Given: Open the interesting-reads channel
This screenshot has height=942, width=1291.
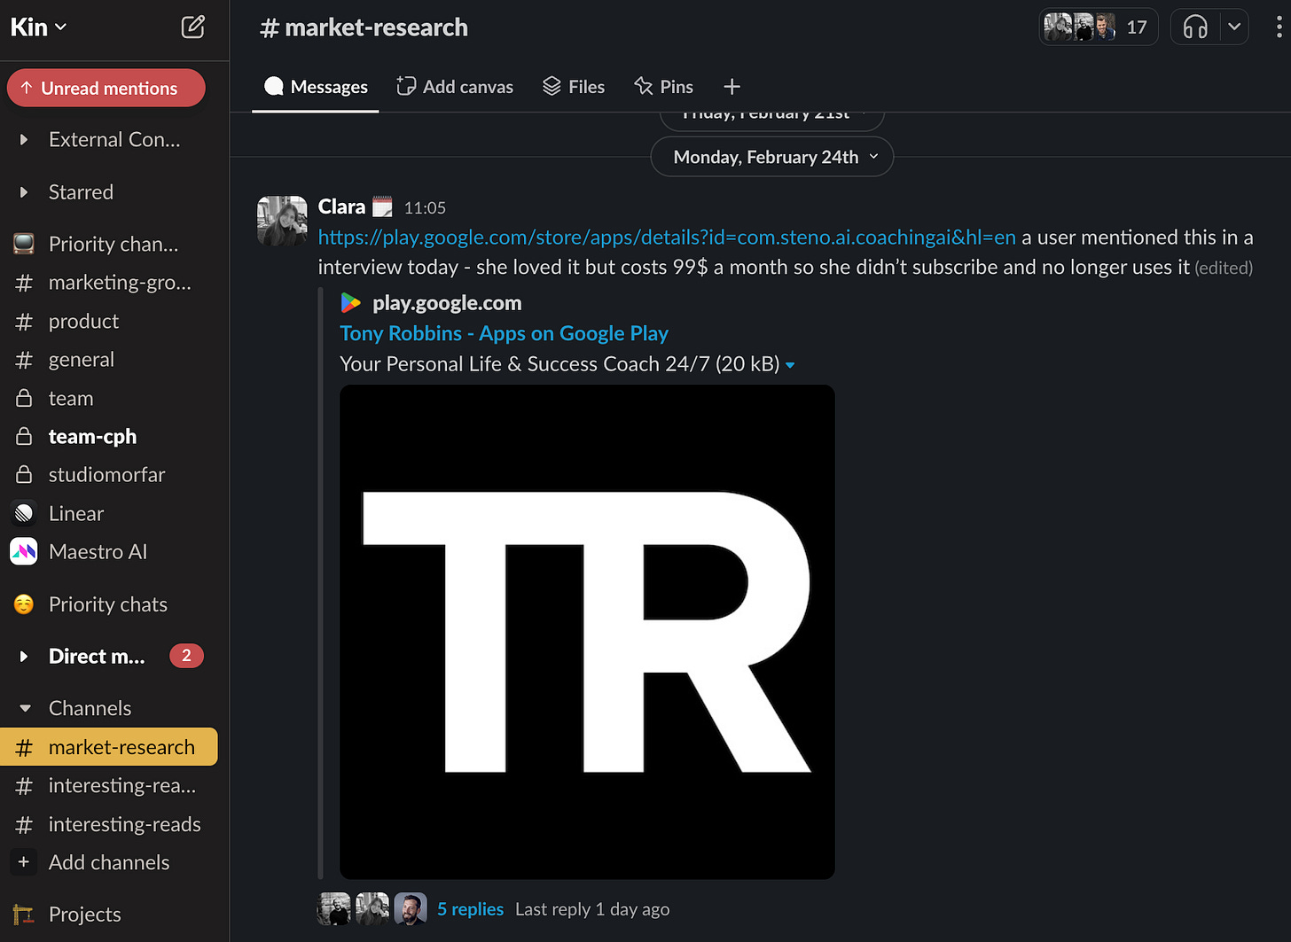Looking at the screenshot, I should click(x=124, y=824).
